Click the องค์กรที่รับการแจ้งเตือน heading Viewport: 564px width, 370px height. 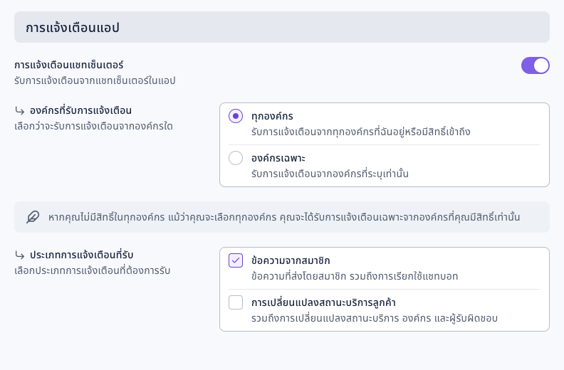(80, 110)
